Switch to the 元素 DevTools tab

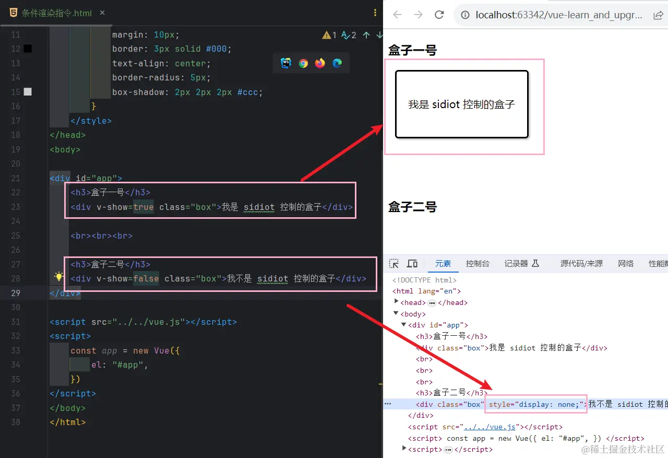(443, 264)
